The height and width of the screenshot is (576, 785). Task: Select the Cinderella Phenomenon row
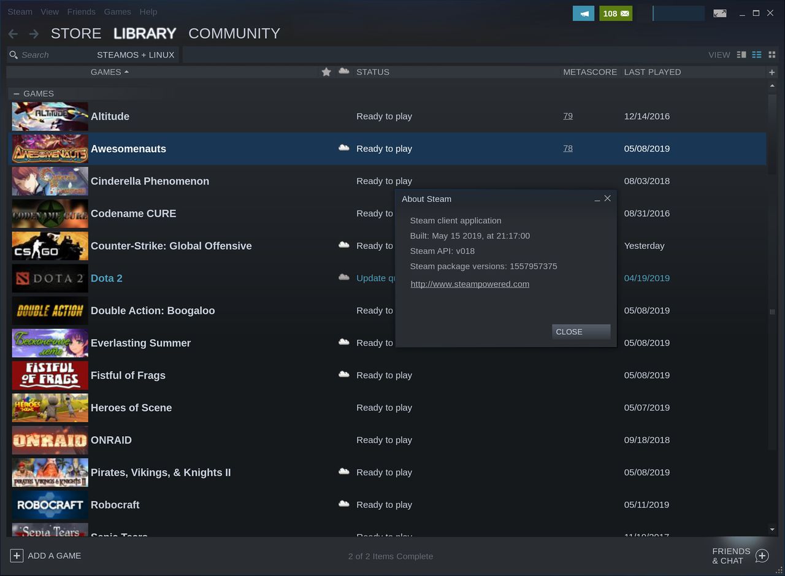(x=386, y=181)
